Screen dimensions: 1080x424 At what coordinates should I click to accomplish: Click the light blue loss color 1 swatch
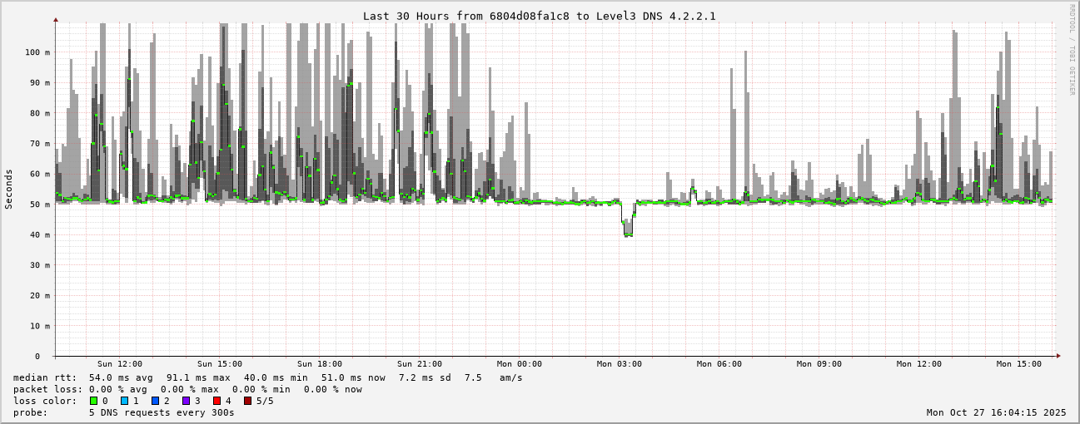pyautogui.click(x=124, y=401)
